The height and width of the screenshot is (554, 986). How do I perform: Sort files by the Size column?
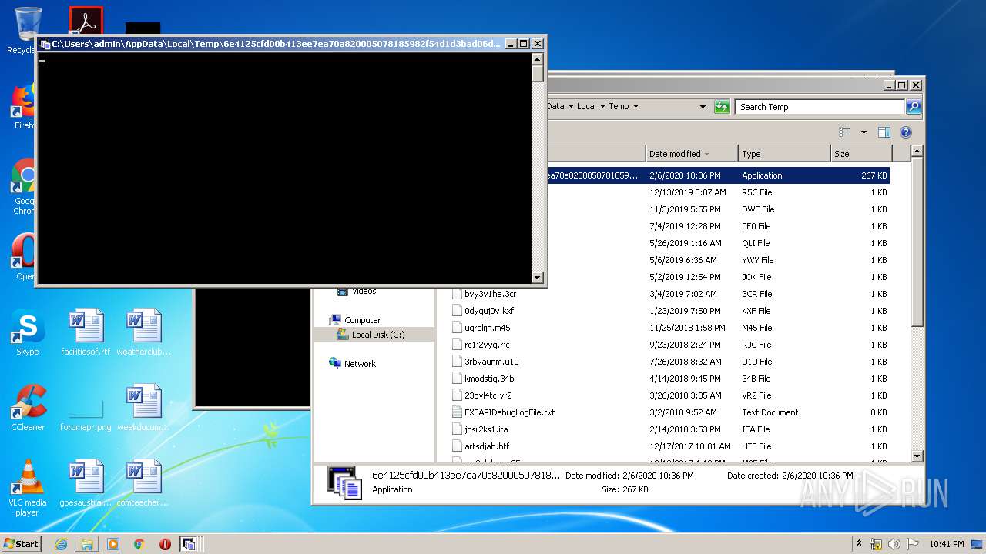click(x=860, y=154)
